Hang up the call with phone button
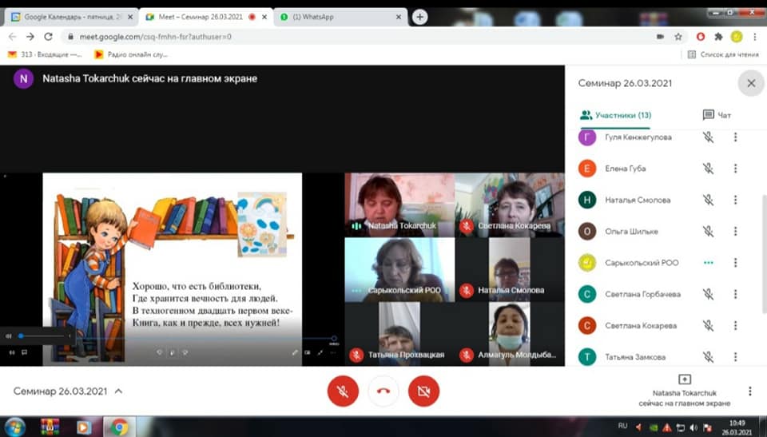The height and width of the screenshot is (437, 767). (x=383, y=391)
